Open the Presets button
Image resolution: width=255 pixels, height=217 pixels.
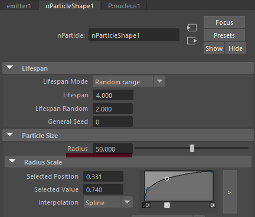click(x=224, y=35)
